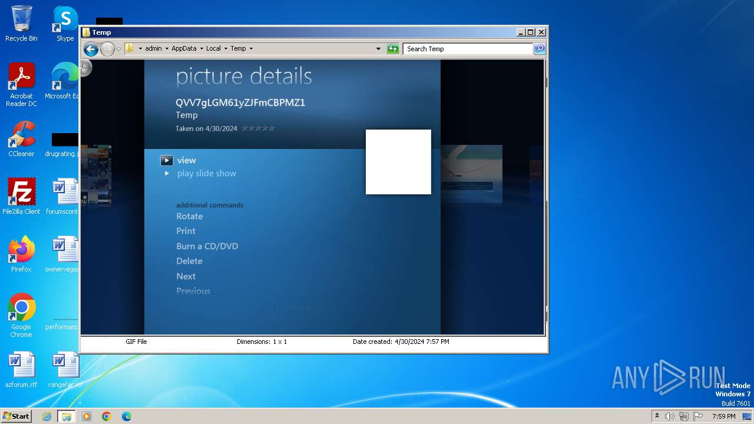Image resolution: width=754 pixels, height=424 pixels.
Task: Click the QVV7gLGM61yZJFmCBPMZ1 file name
Action: (240, 102)
